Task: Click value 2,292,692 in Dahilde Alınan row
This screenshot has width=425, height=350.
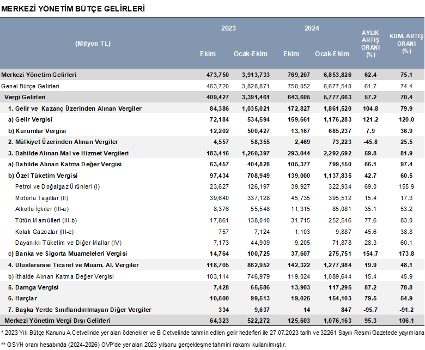Action: tap(337, 153)
